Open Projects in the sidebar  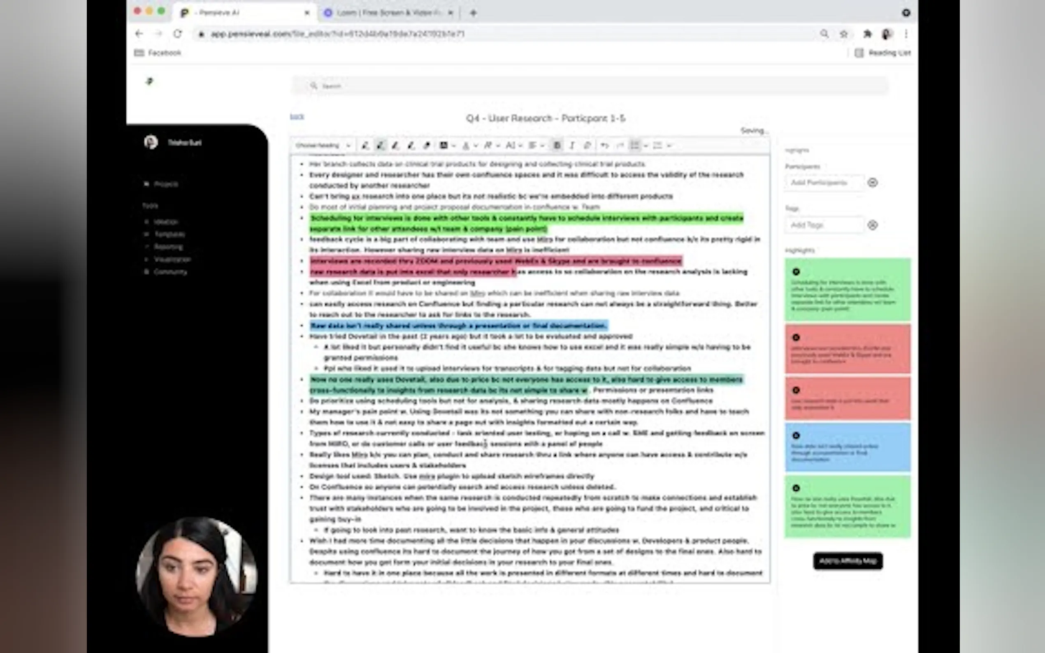pos(166,184)
